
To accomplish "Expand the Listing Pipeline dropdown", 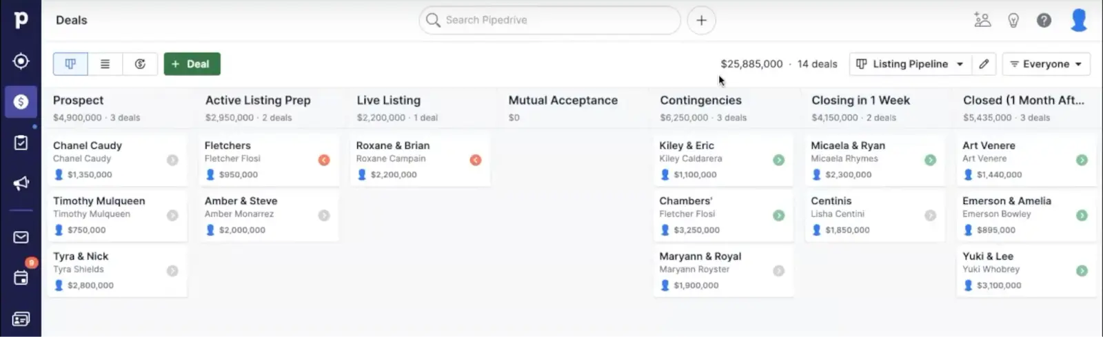I will 910,64.
